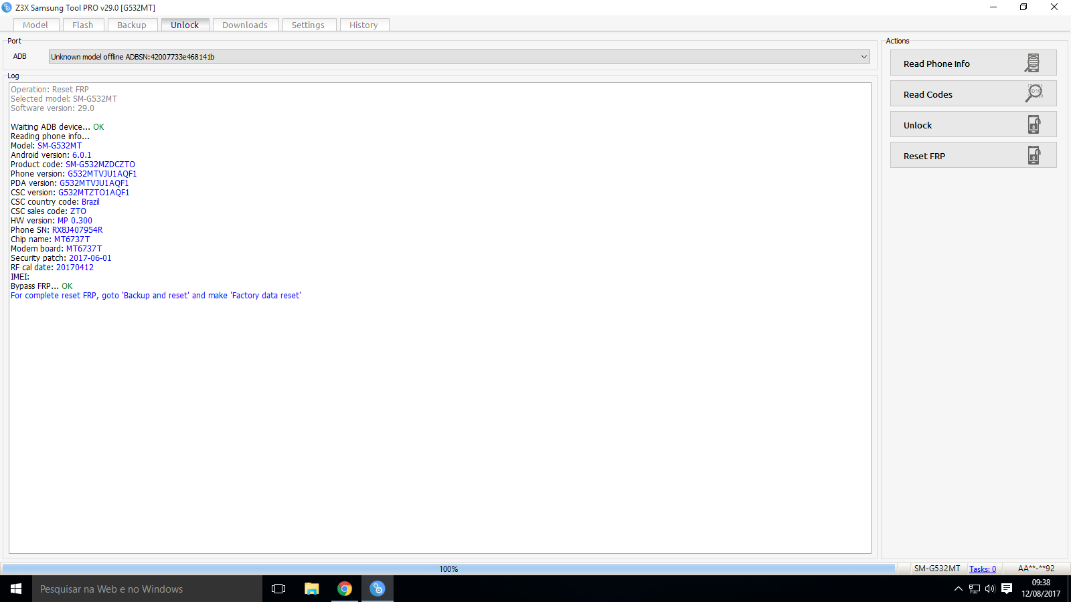Select the Unlock tab
This screenshot has width=1071, height=602.
point(185,25)
